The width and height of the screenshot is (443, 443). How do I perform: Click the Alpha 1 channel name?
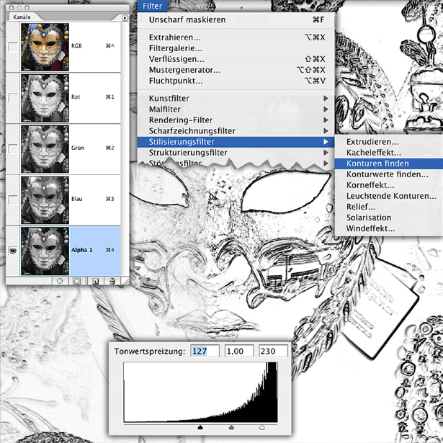(81, 250)
